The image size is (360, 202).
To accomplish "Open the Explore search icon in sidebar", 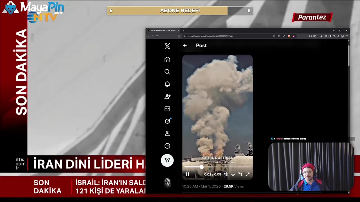I will coord(167,72).
